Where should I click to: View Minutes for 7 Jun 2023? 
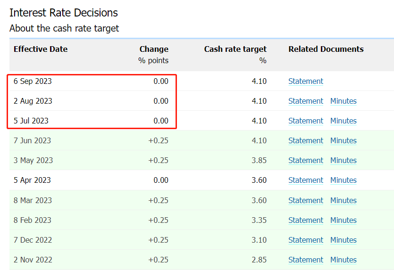pos(343,140)
